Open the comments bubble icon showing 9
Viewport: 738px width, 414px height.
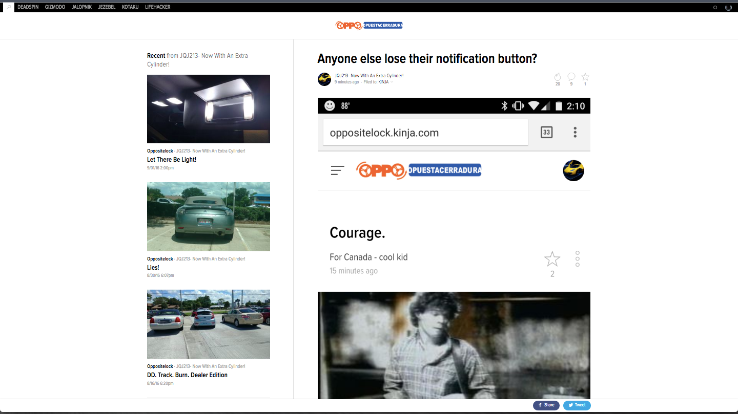[571, 77]
